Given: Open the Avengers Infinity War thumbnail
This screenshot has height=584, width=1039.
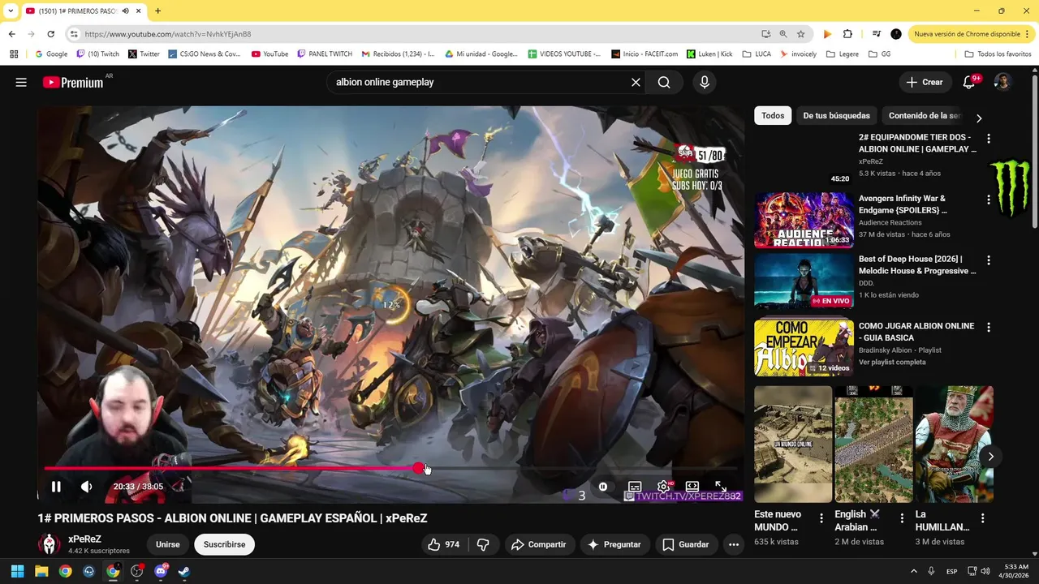Looking at the screenshot, I should [804, 220].
